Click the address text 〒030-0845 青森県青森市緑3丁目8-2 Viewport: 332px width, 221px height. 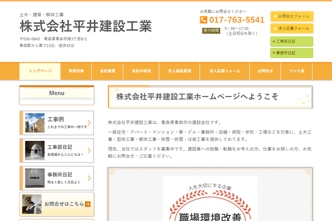tap(53, 39)
